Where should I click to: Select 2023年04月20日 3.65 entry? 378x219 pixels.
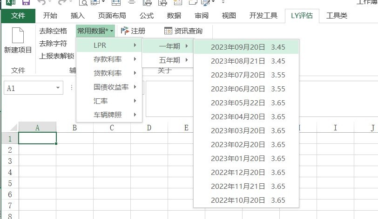tap(246, 117)
